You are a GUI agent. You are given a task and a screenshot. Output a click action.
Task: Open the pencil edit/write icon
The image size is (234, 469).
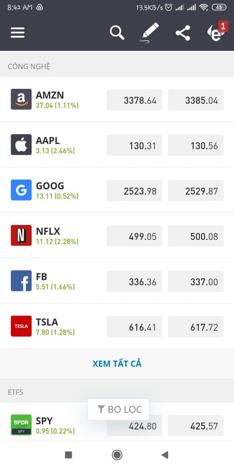(x=149, y=33)
